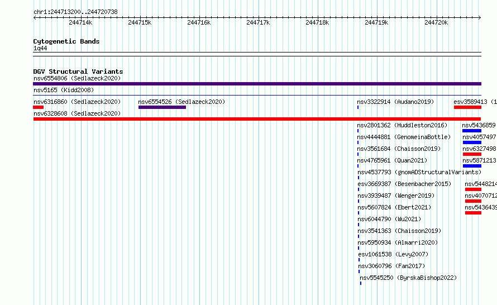Click the nsv6554806 (Sedlazeck2020) variant label

tap(77, 78)
